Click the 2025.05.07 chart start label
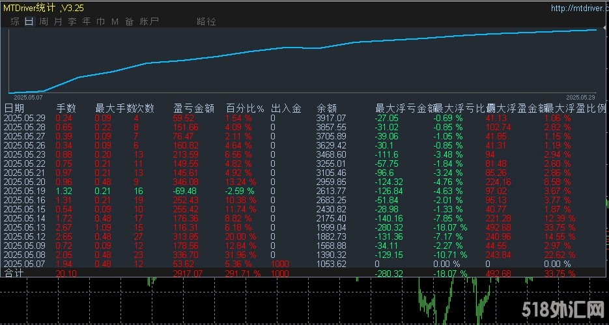Viewport: 609px width, 325px height. pyautogui.click(x=29, y=97)
